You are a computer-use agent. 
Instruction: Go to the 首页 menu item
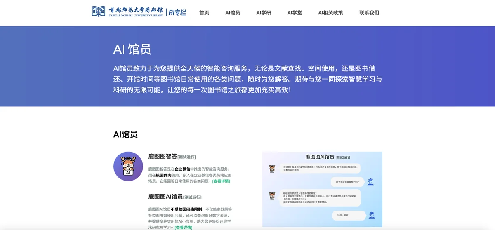click(204, 13)
